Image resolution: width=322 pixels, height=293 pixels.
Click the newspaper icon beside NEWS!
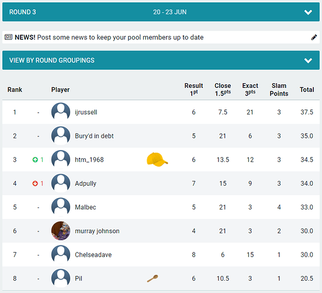click(x=8, y=37)
